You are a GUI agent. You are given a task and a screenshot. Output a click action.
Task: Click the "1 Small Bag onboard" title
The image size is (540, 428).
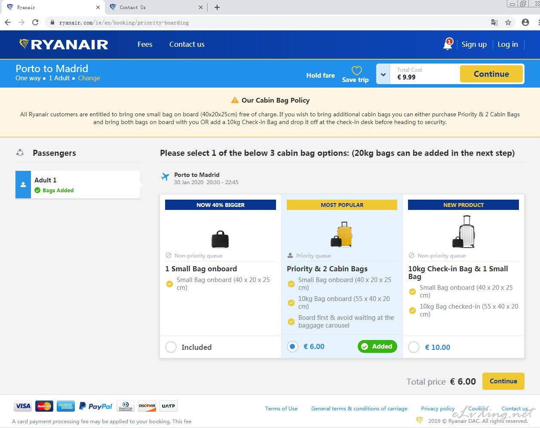pyautogui.click(x=201, y=269)
